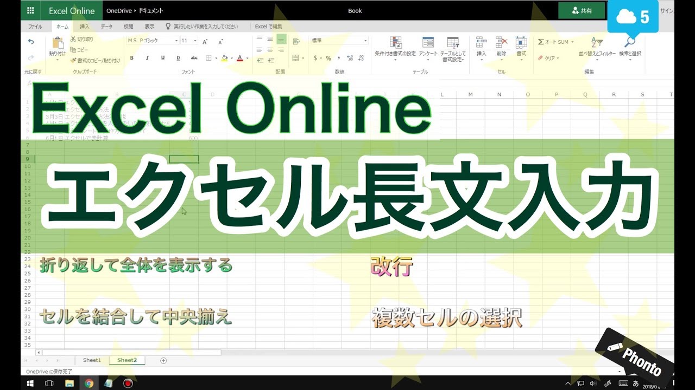Increase decimal places icon
The width and height of the screenshot is (695, 390).
[x=350, y=58]
